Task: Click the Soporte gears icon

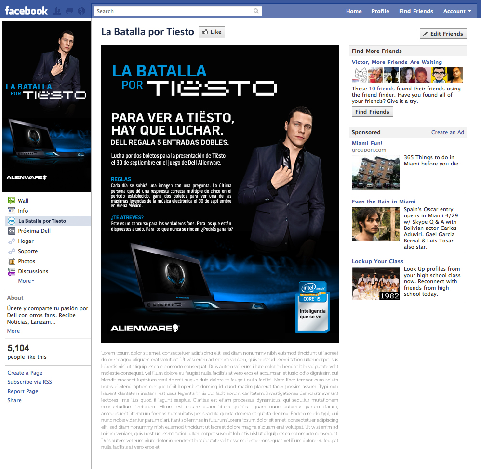Action: (x=12, y=252)
